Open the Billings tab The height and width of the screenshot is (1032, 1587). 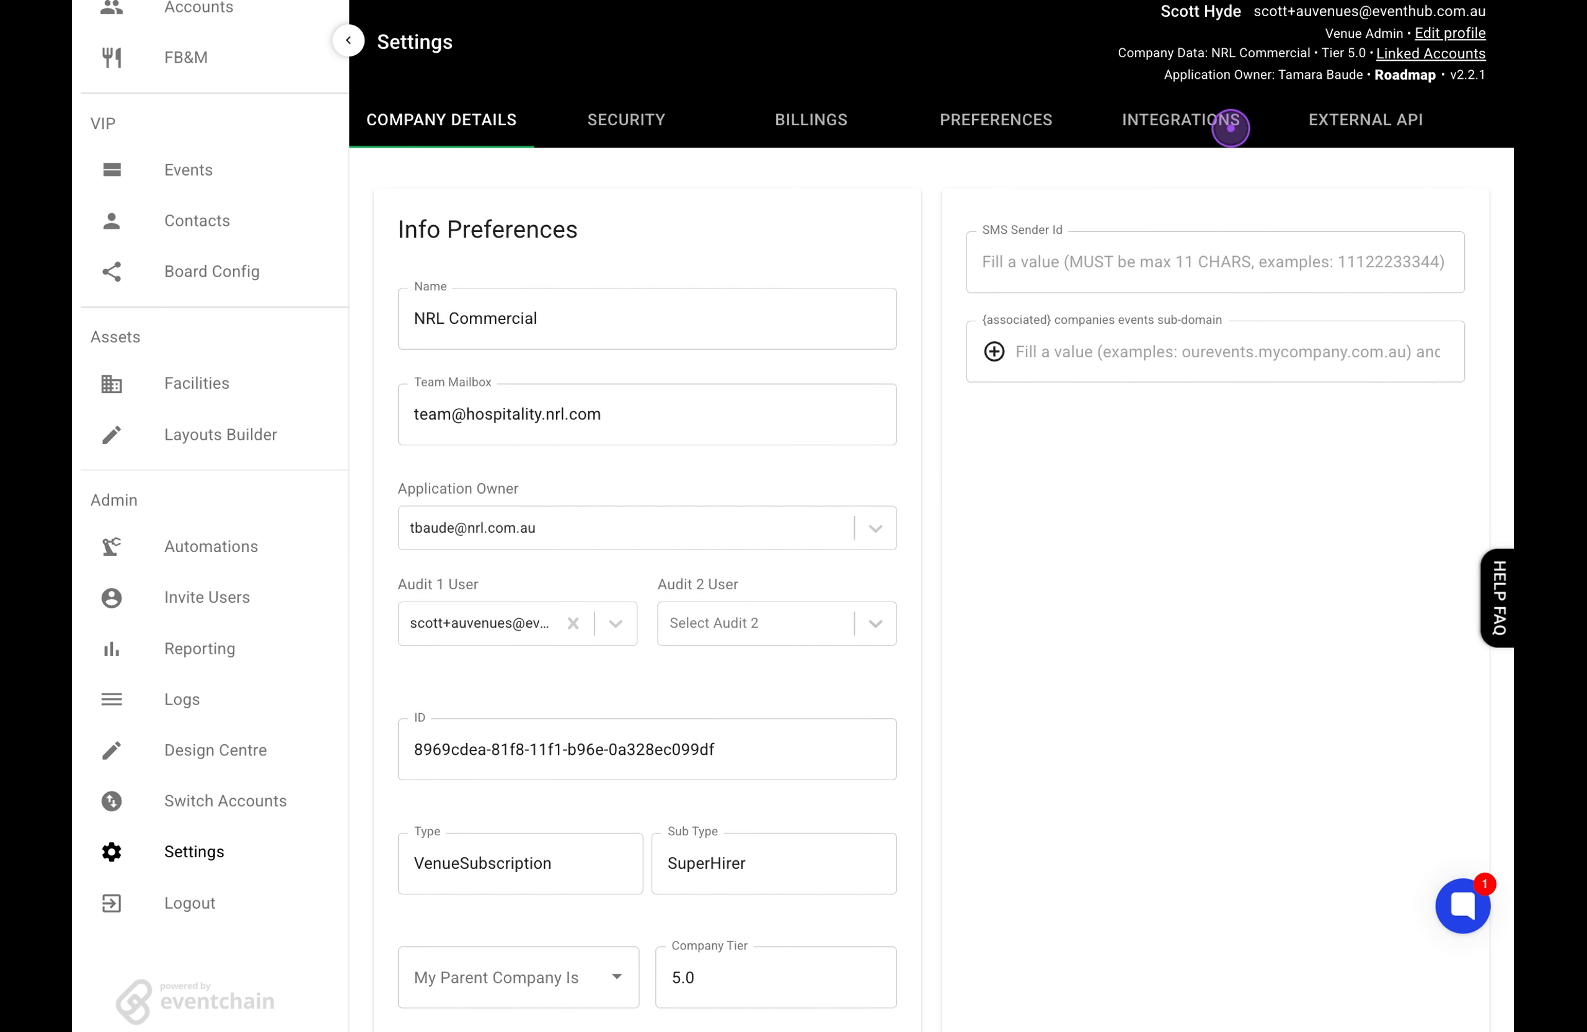pyautogui.click(x=811, y=120)
